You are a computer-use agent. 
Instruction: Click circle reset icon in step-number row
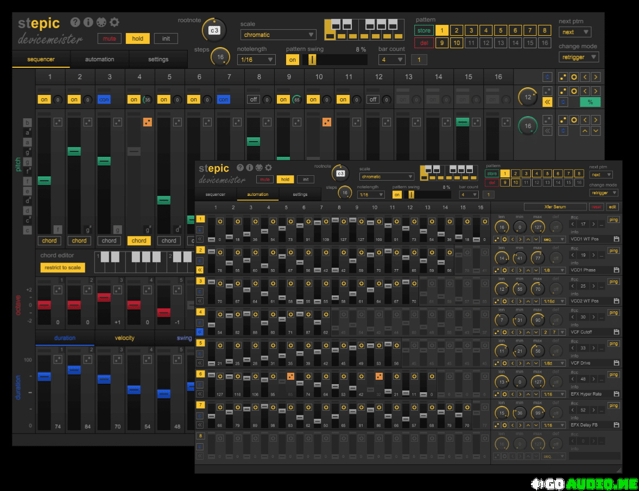click(574, 77)
